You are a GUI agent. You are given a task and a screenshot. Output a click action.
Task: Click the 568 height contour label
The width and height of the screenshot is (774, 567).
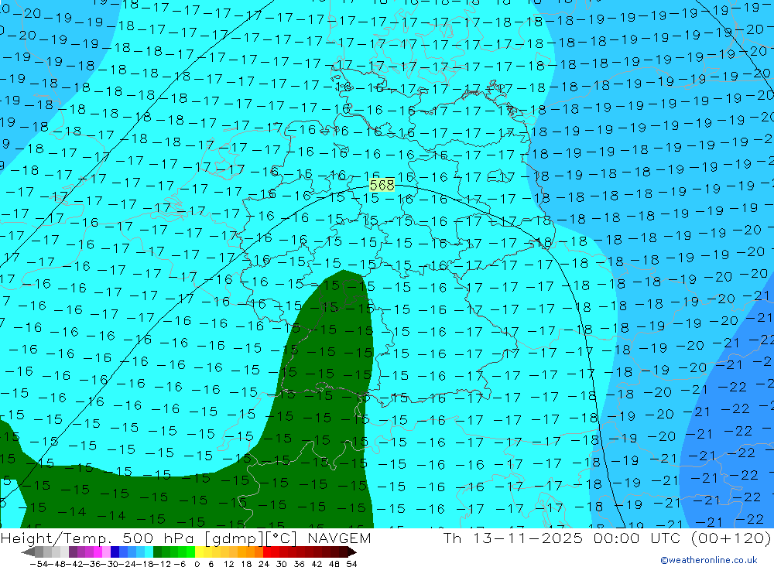click(382, 185)
